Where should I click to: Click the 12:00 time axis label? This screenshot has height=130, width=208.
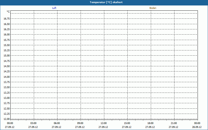pyautogui.click(x=103, y=123)
